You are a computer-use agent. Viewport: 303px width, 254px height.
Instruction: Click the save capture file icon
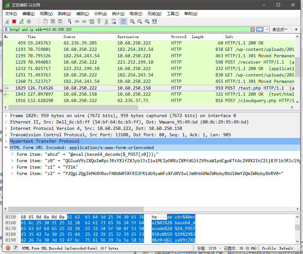coord(46,22)
